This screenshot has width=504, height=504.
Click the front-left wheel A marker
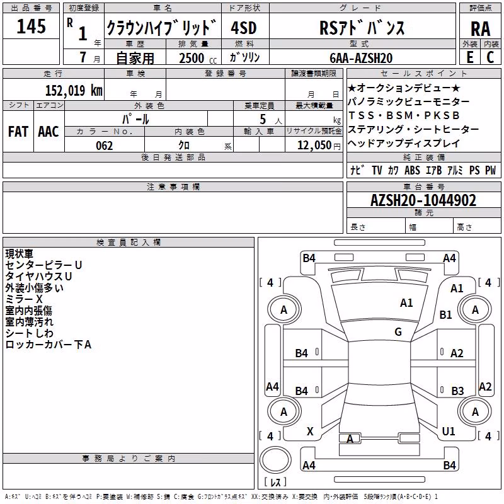click(284, 310)
